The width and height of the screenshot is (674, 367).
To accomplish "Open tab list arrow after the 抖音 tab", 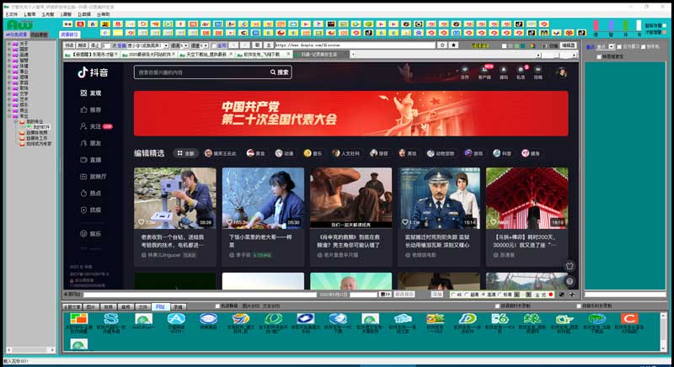I will tap(353, 55).
